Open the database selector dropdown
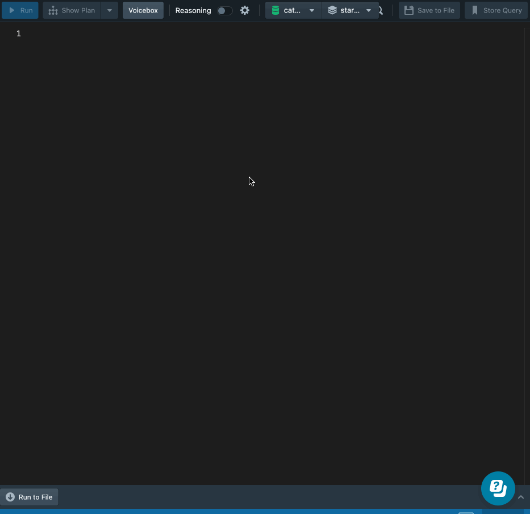 coord(293,10)
